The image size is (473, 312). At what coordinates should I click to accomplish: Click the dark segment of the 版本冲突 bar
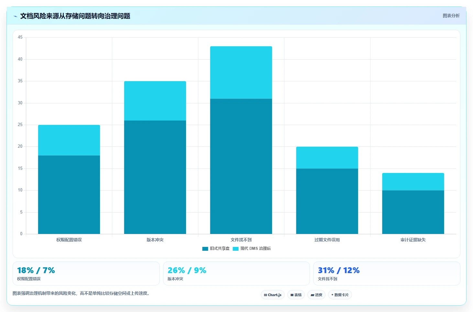pos(155,177)
